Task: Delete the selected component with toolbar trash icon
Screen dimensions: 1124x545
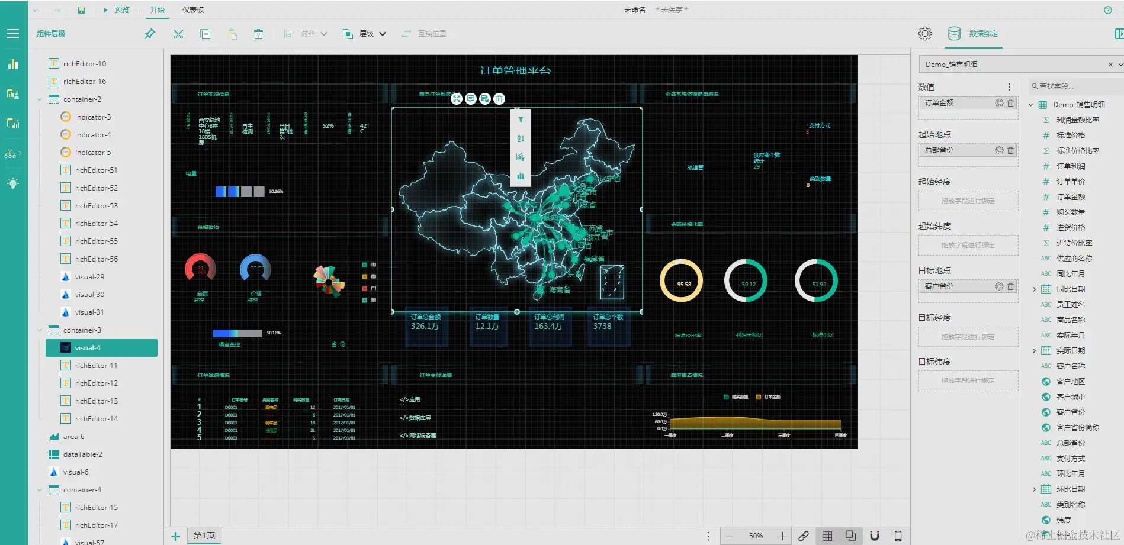Action: click(x=258, y=34)
